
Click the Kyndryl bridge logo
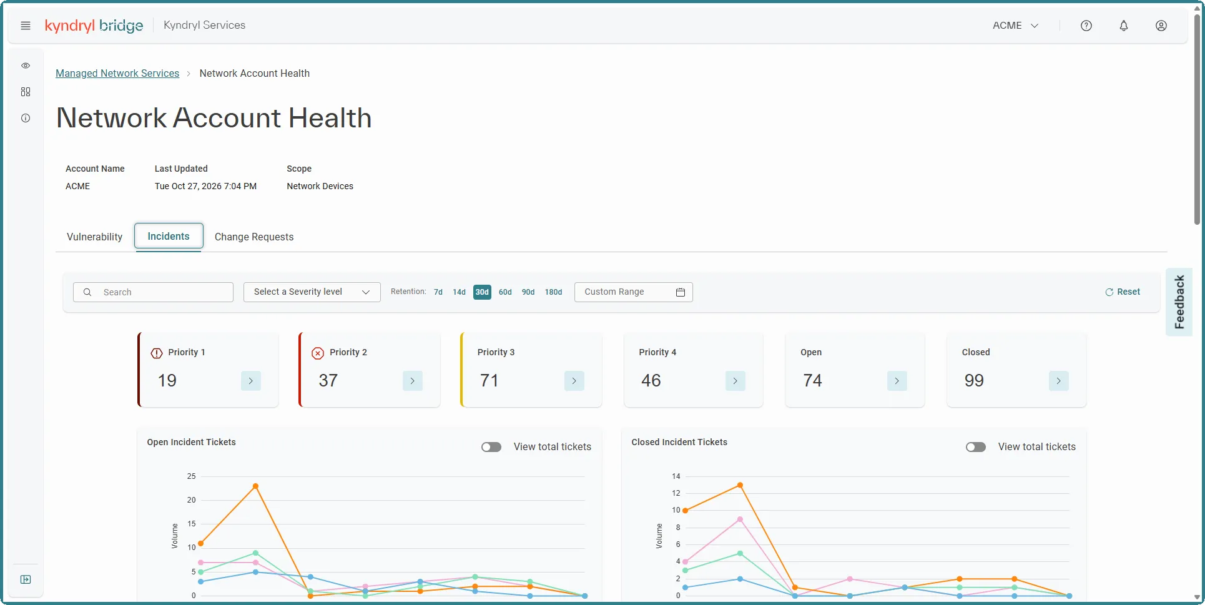[94, 26]
